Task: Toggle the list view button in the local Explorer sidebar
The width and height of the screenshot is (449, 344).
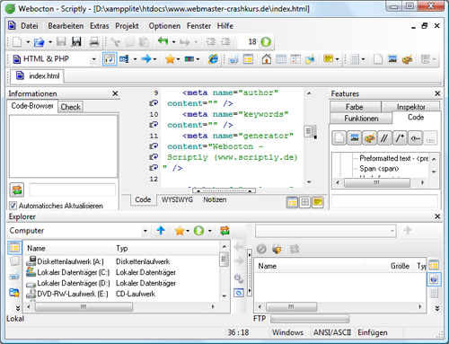Action: tap(14, 248)
